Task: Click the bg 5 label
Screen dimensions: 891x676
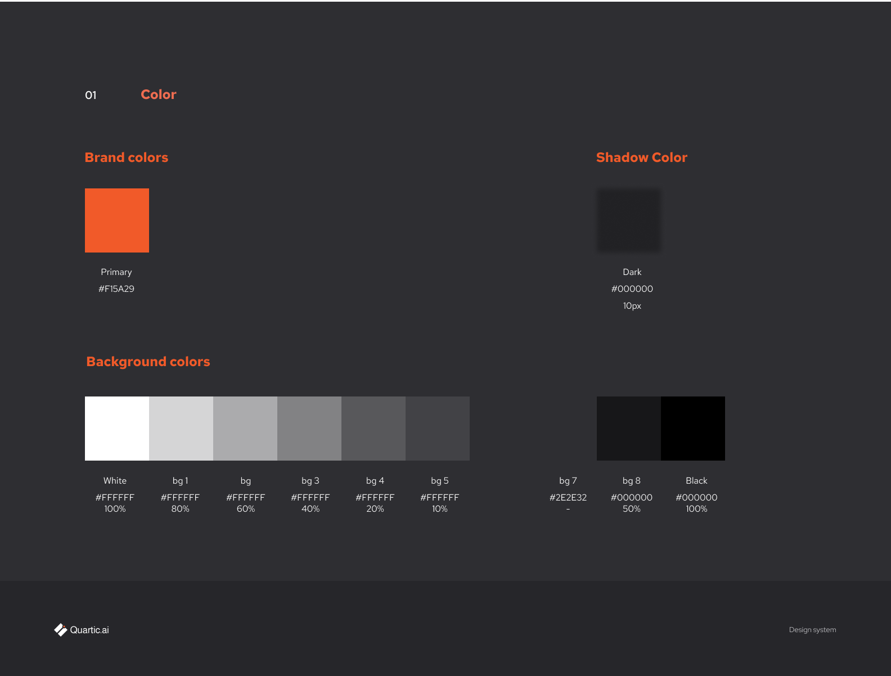Action: (x=440, y=481)
